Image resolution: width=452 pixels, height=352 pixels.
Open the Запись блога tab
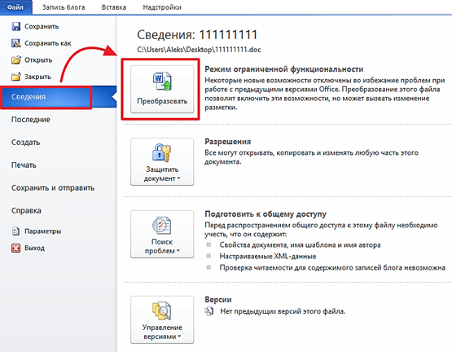(x=64, y=7)
